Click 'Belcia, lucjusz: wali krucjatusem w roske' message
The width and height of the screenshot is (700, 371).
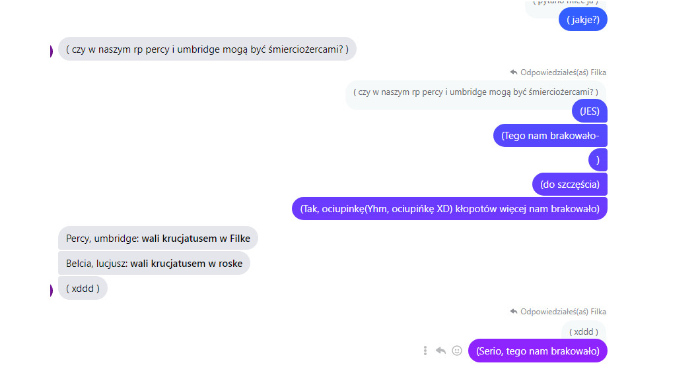tap(154, 263)
